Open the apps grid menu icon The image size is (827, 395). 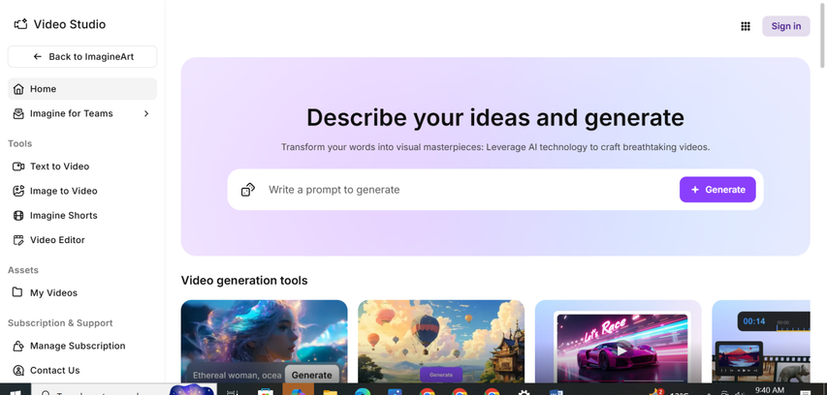746,26
